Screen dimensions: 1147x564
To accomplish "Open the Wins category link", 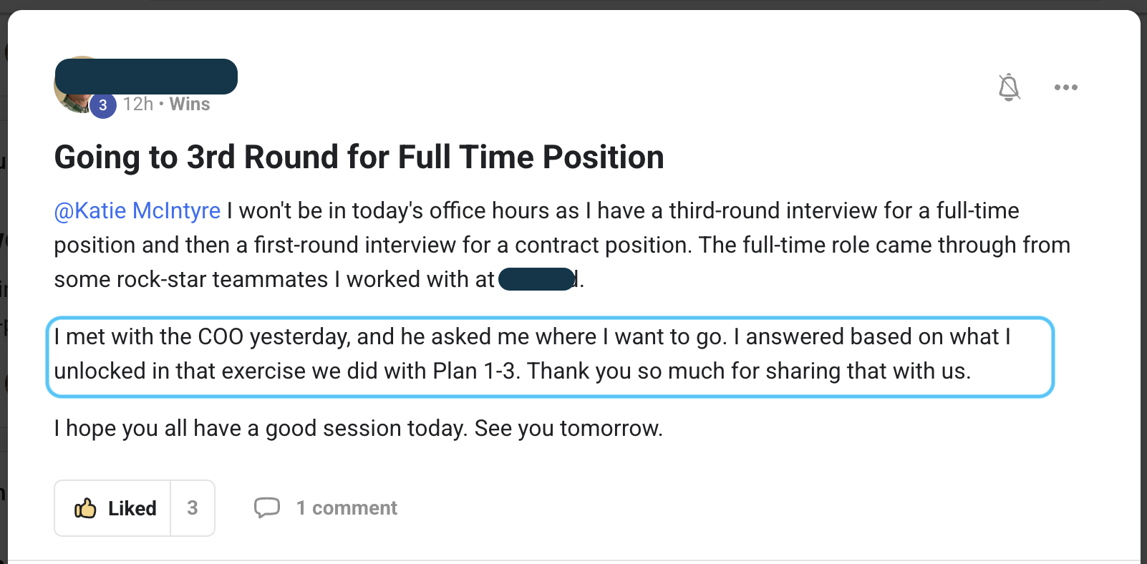I will [x=190, y=104].
